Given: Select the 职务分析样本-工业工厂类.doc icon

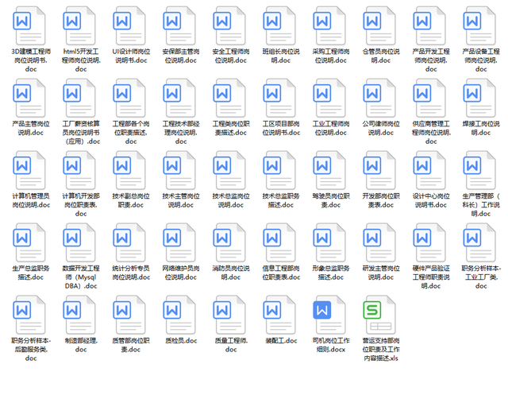Looking at the screenshot, I should click(x=479, y=242).
